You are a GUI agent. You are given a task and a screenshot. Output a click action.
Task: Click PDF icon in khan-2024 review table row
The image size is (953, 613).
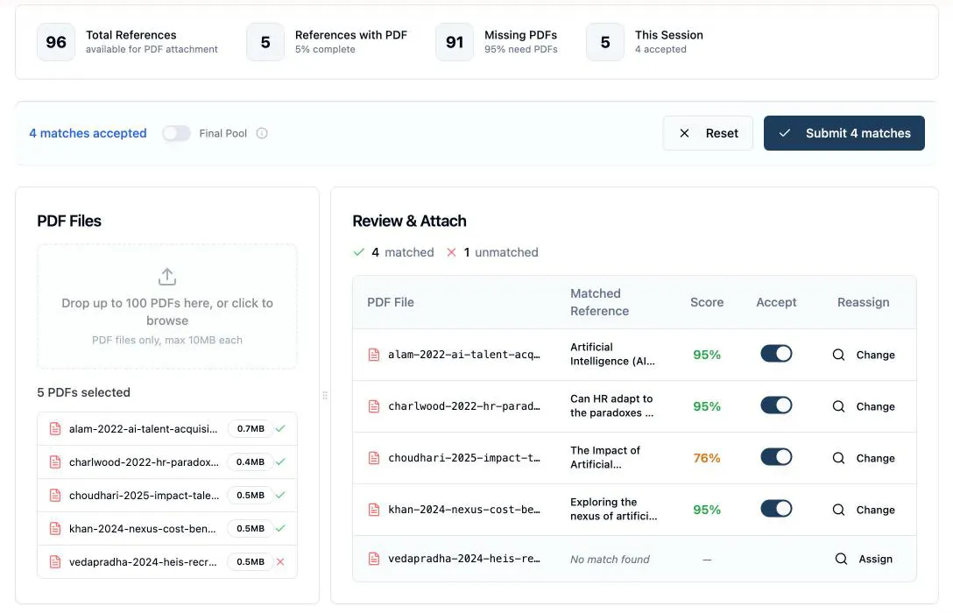[374, 510]
